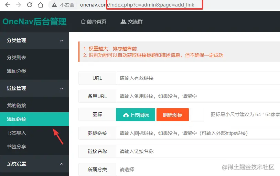Click the notice text '权重越大，排序越靠前'
This screenshot has height=176, width=280.
tap(113, 49)
